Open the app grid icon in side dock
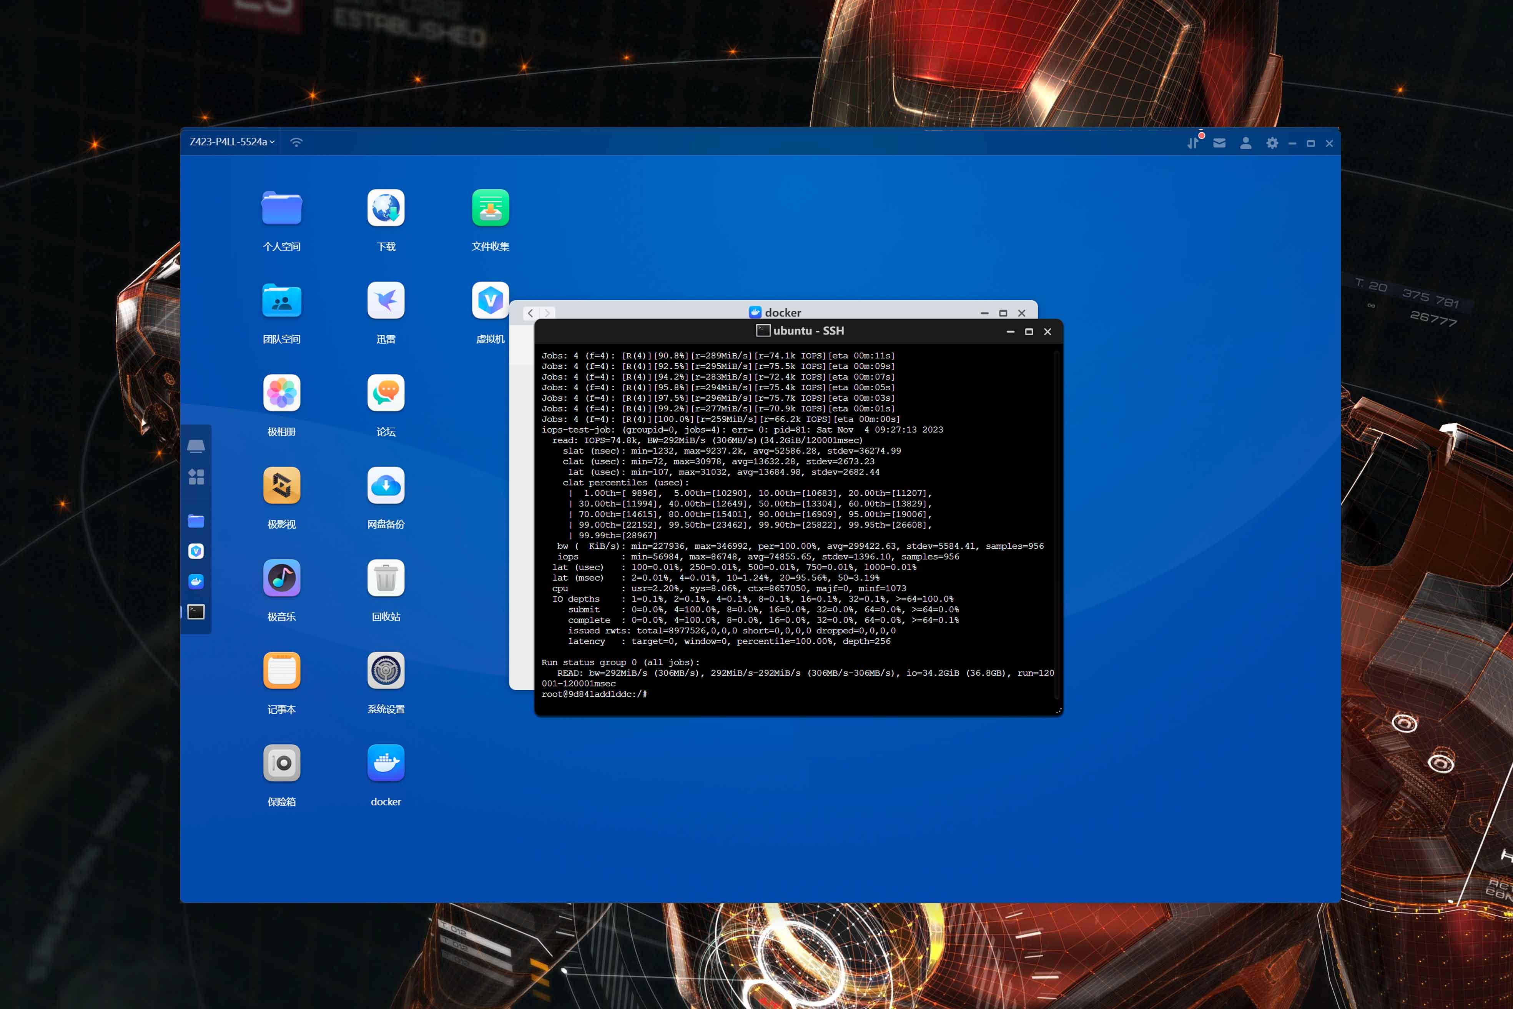Screen dimensions: 1513x1009 coord(196,477)
